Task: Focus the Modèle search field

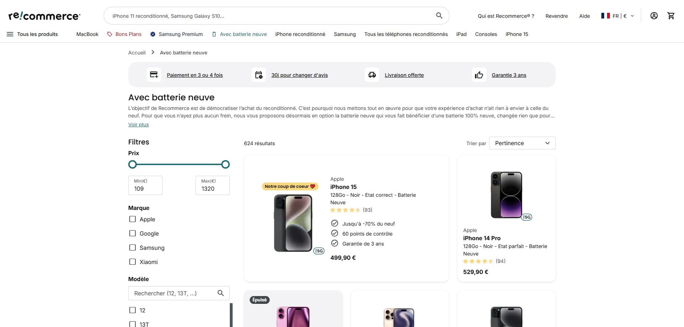Action: (179, 293)
